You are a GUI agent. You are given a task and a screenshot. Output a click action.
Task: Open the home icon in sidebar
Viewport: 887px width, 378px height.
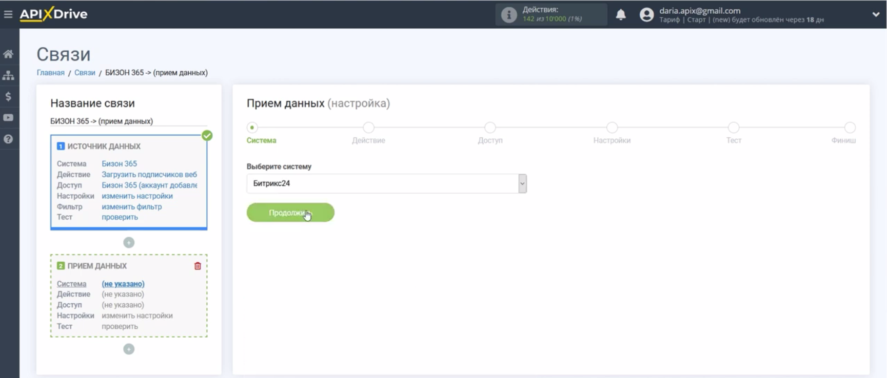pos(8,54)
